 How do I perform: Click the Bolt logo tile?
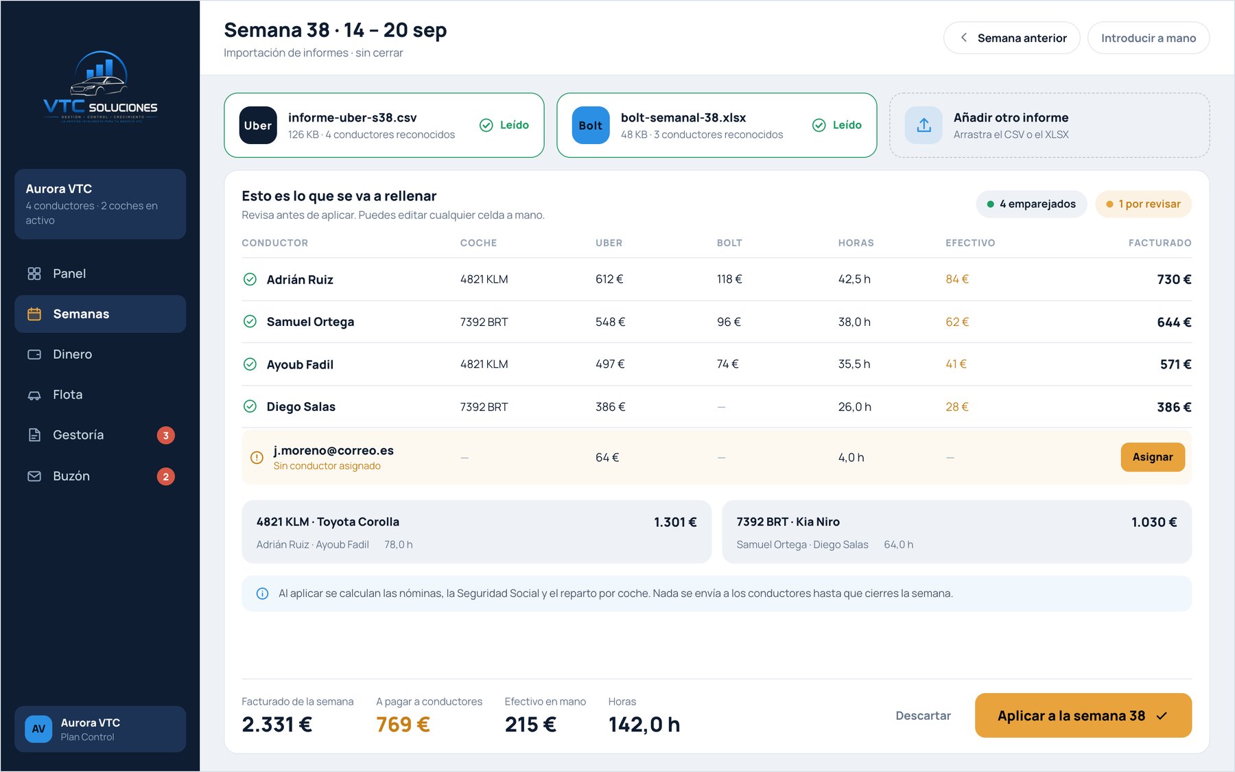[x=591, y=125]
